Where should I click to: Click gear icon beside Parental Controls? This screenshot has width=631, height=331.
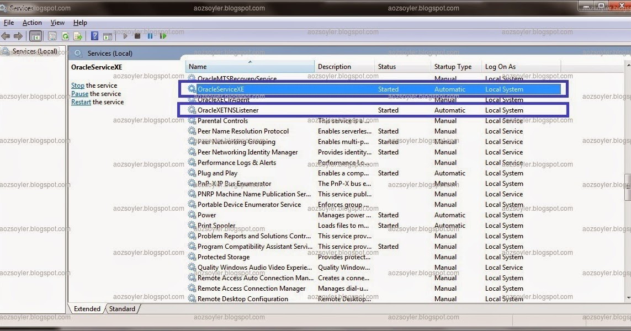[x=192, y=120]
